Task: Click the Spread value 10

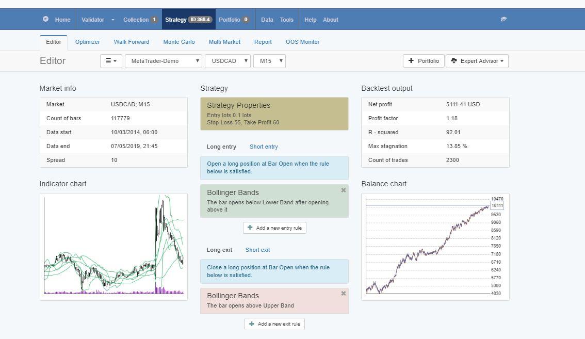Action: [x=114, y=160]
